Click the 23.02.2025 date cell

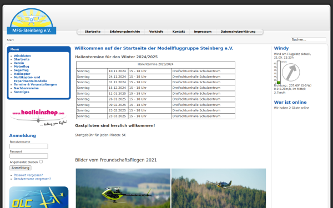pyautogui.click(x=118, y=110)
